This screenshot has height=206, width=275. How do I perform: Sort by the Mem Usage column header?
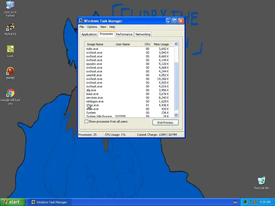point(161,44)
